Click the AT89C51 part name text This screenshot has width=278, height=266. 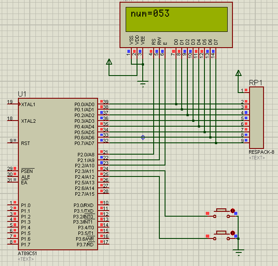[x=27, y=253]
